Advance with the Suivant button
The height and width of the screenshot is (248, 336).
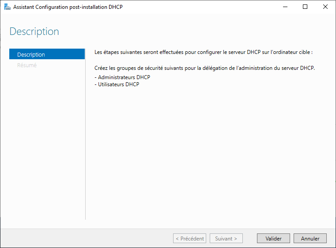(226, 238)
